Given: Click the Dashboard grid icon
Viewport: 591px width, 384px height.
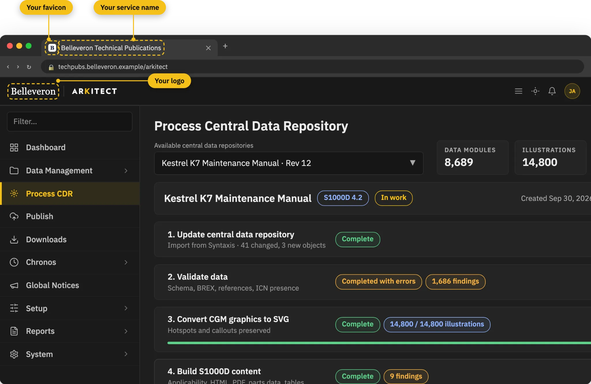Looking at the screenshot, I should tap(14, 147).
